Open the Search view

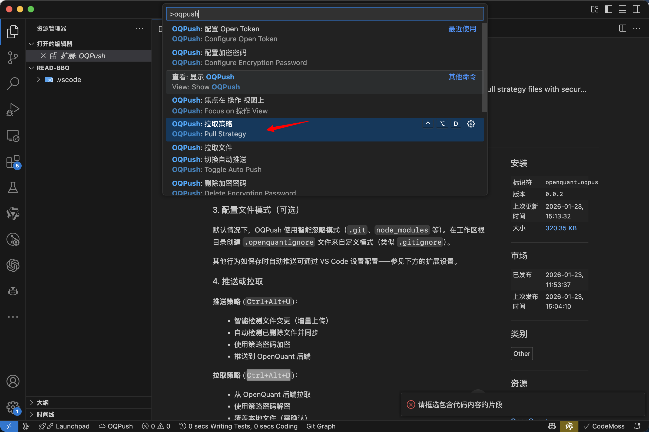[x=13, y=83]
